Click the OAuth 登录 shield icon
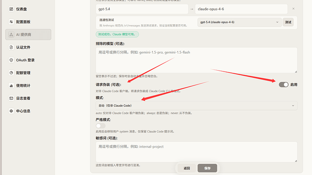Viewport: 312px width, 175px height. click(11, 60)
